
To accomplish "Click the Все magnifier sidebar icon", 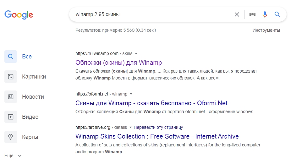I will (11, 57).
